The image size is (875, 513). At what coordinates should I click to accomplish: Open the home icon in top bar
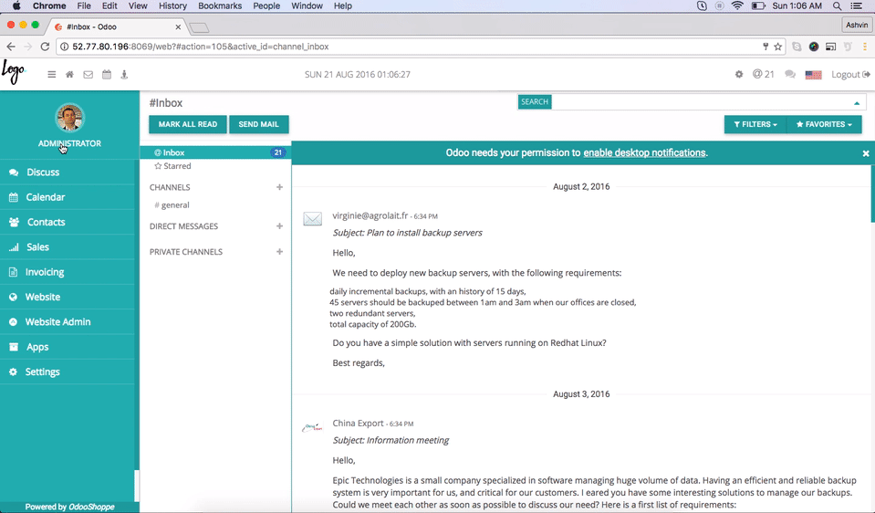[x=69, y=74]
